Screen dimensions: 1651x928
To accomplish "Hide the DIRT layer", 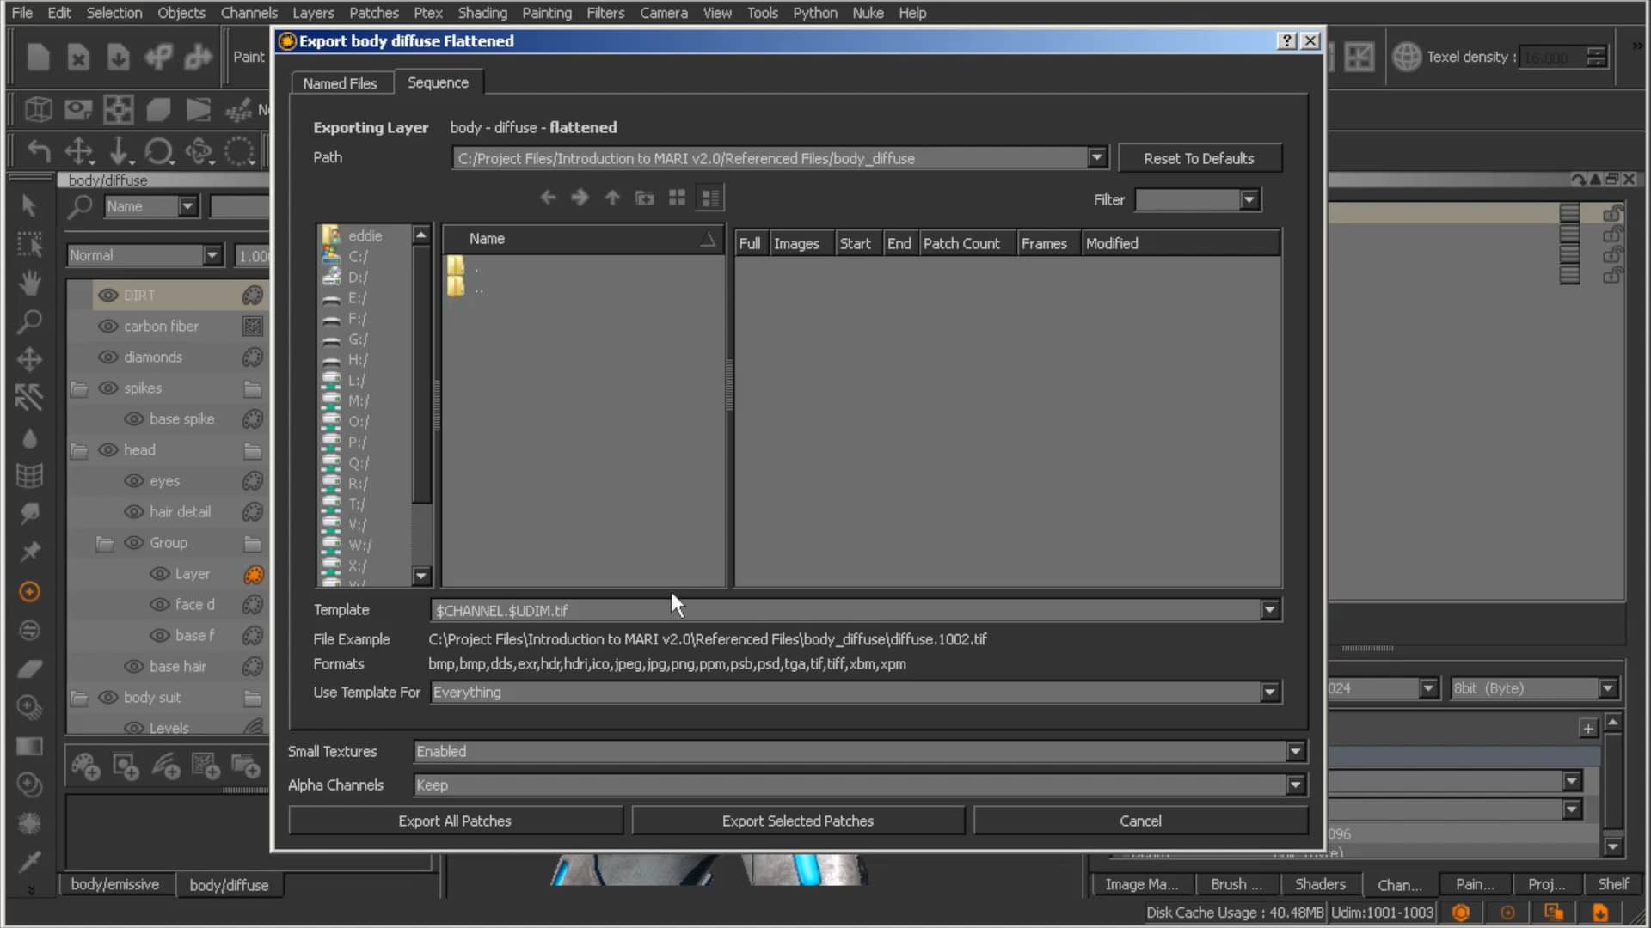I will (107, 295).
